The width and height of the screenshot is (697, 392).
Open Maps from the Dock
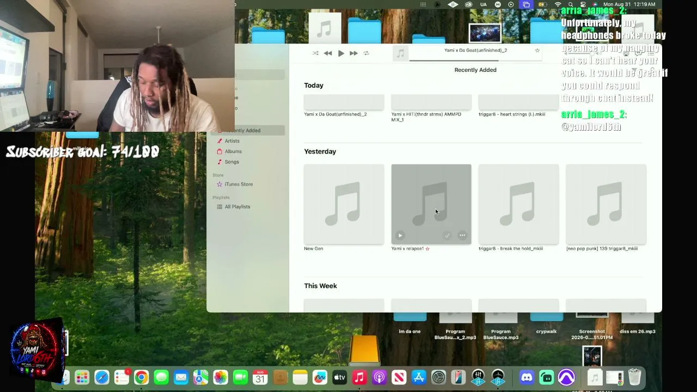click(x=201, y=377)
